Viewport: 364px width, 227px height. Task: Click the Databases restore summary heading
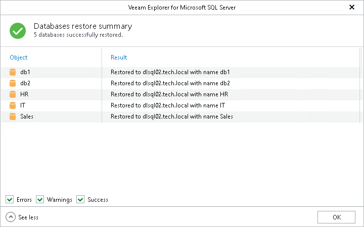click(83, 26)
